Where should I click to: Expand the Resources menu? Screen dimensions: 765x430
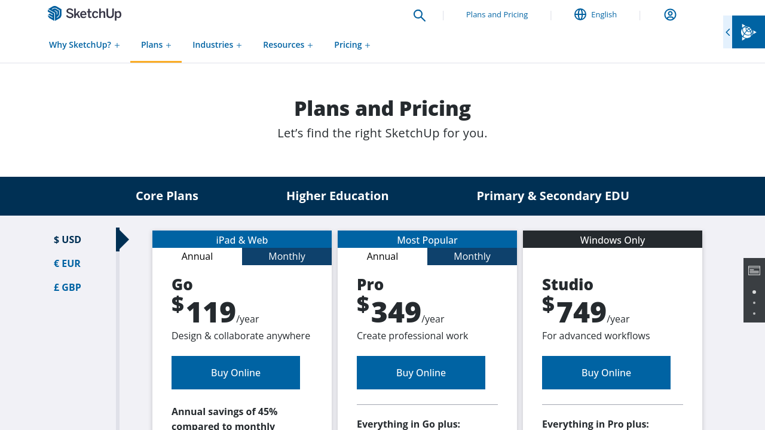coord(288,45)
